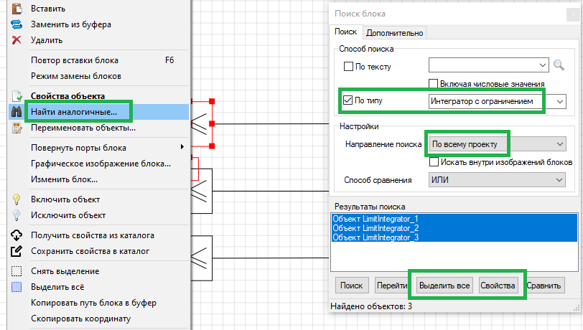Click the lightbulb icon for Включить объект
The width and height of the screenshot is (583, 330).
pos(17,199)
